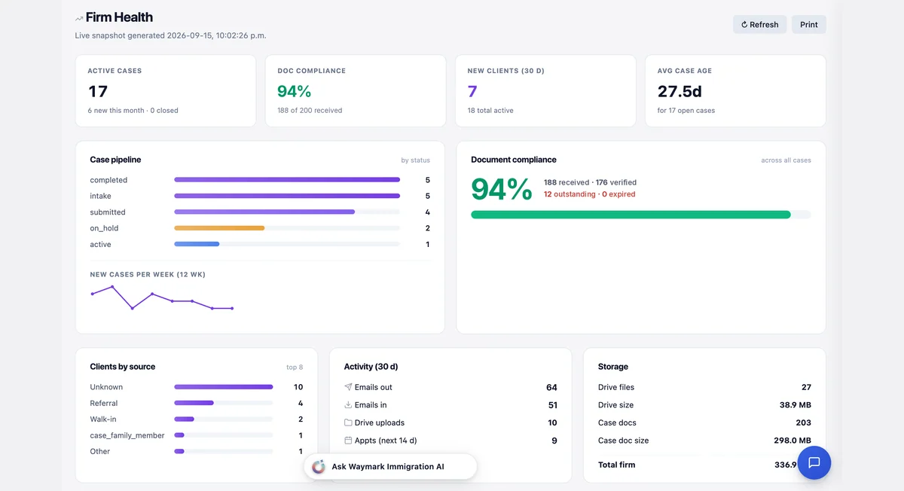This screenshot has width=904, height=491.
Task: Click the 'Storage' heading
Action: tap(613, 367)
